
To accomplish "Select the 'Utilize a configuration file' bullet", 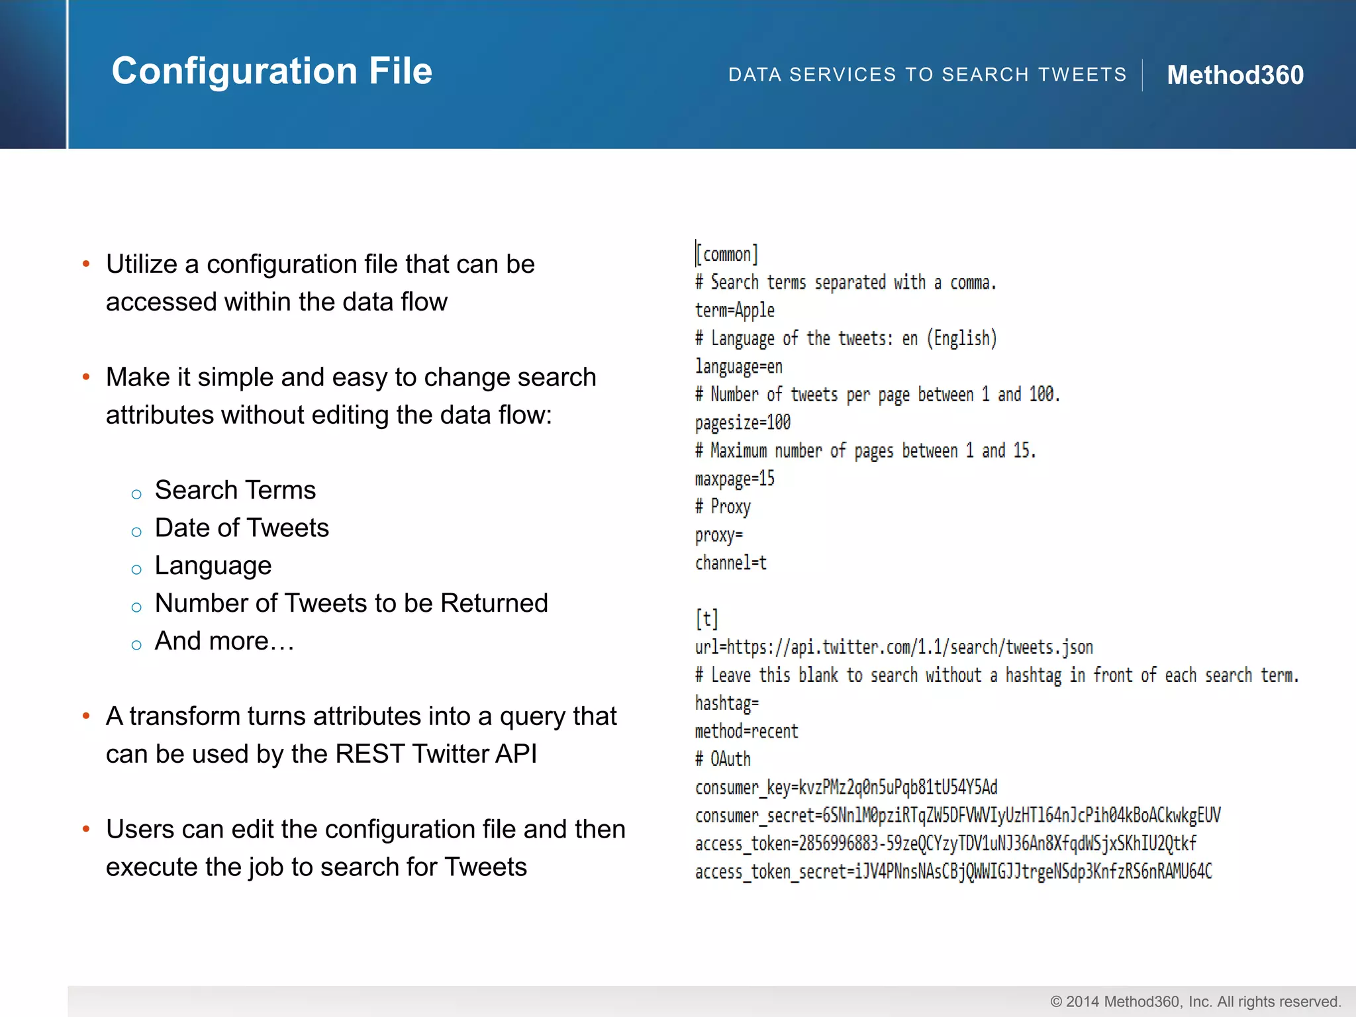I will pos(320,283).
